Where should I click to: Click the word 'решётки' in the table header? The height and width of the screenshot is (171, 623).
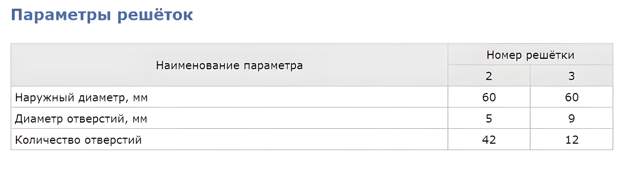click(550, 55)
